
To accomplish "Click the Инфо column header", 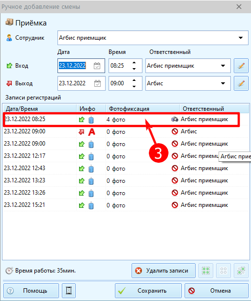I will [91, 109].
